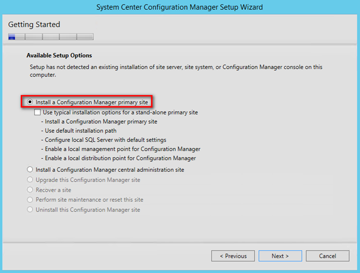Cancel the setup wizard
This screenshot has height=273, width=360.
(327, 256)
